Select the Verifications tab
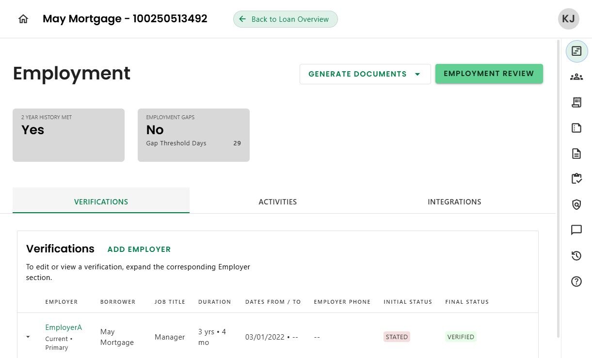The image size is (592, 358). pos(101,202)
